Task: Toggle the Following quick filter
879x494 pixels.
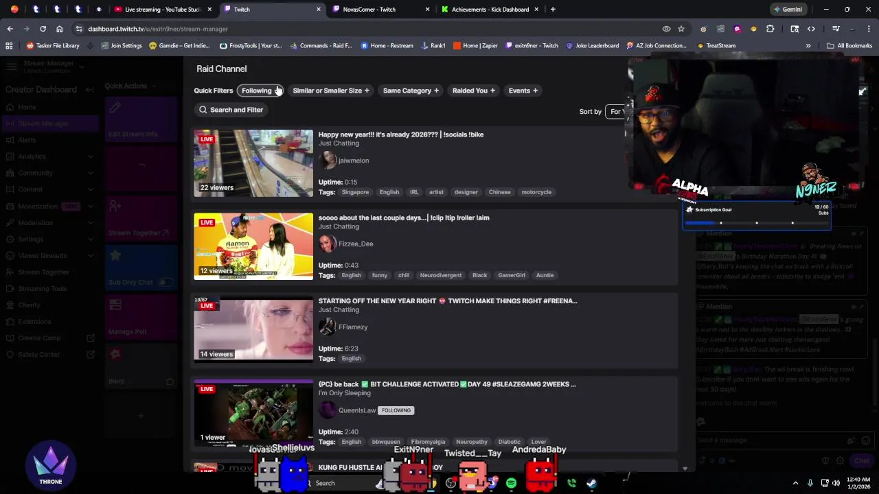Action: [x=260, y=91]
